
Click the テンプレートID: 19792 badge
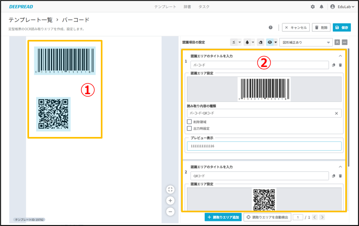(x=29, y=220)
